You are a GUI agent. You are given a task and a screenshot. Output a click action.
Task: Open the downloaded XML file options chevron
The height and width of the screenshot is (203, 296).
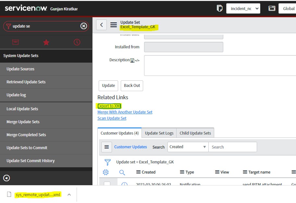point(69,195)
